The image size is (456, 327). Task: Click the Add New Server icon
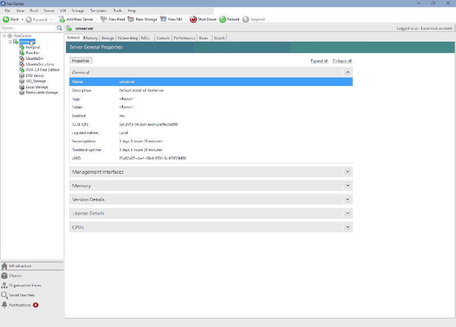coord(62,19)
